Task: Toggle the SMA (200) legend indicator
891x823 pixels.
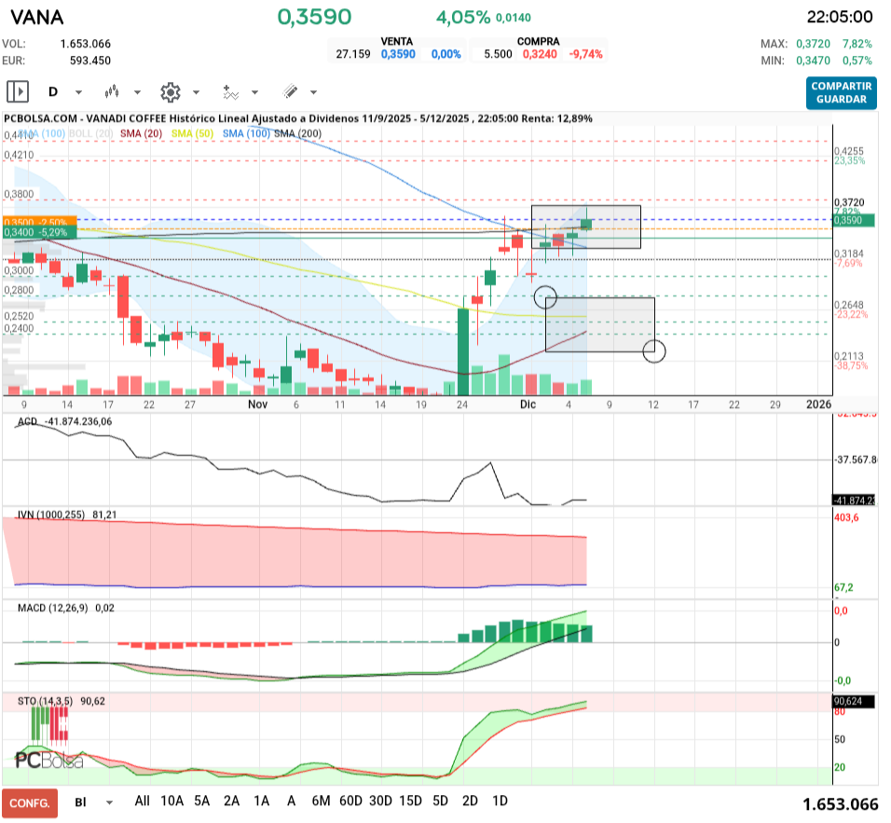Action: (297, 134)
